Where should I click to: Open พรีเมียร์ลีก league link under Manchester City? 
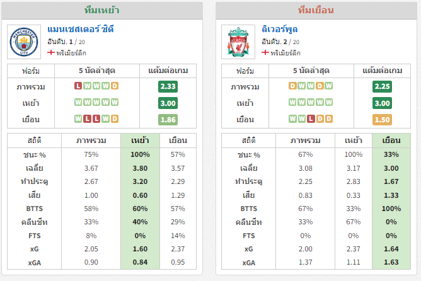[71, 53]
